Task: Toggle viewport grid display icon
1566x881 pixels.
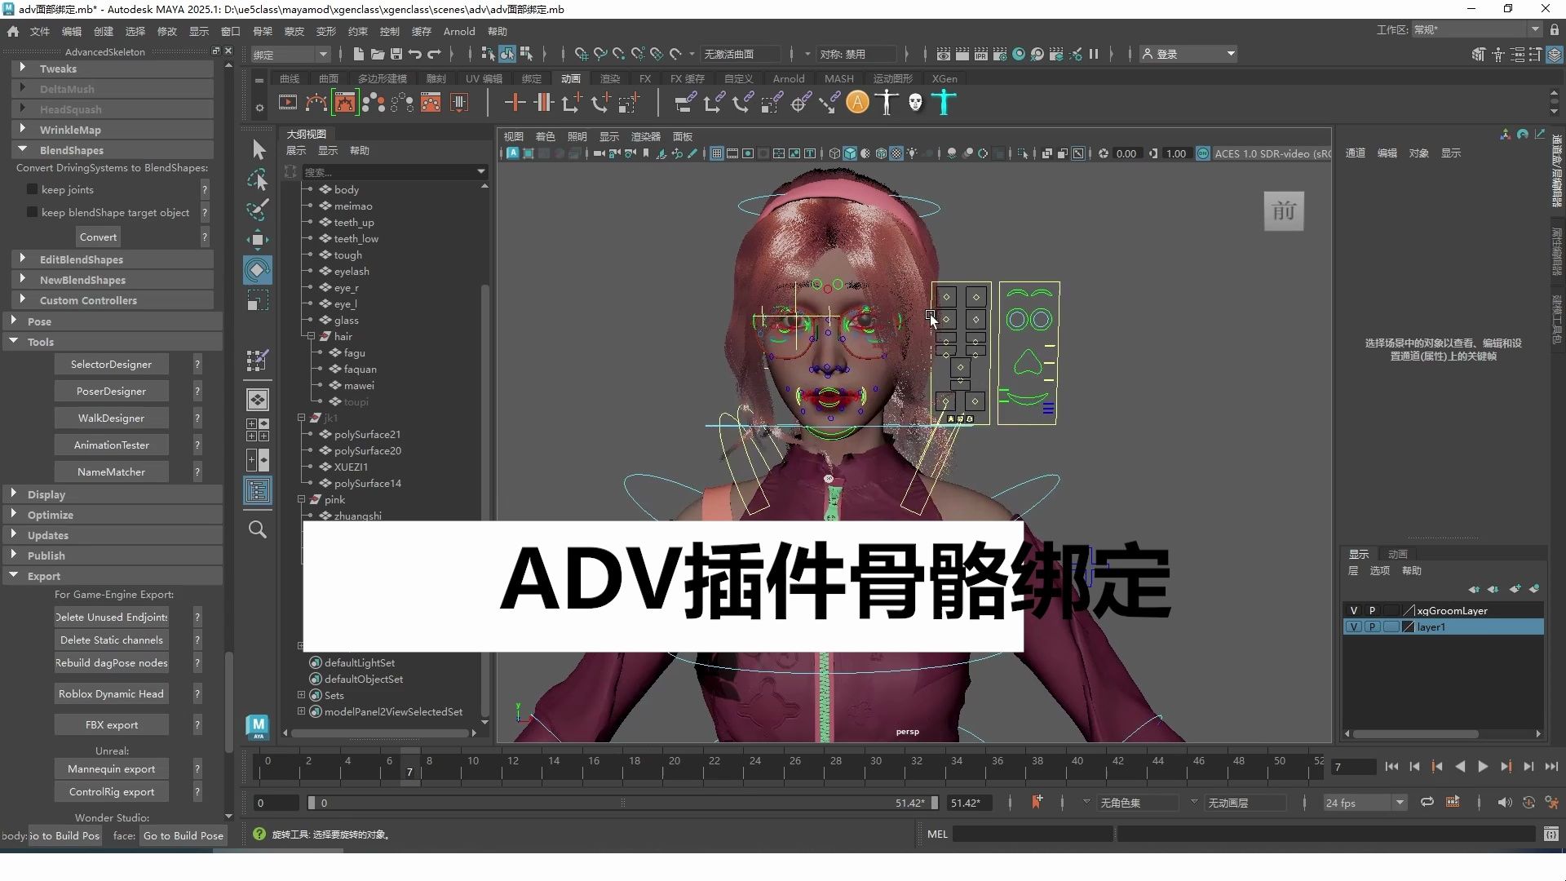Action: tap(716, 153)
